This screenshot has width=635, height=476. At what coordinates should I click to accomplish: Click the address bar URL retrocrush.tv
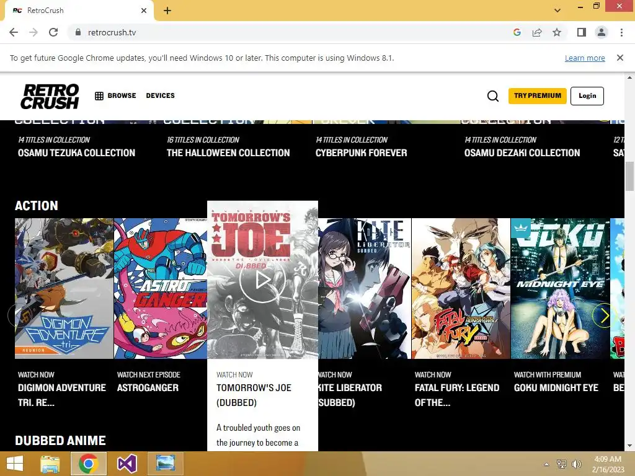coord(112,32)
